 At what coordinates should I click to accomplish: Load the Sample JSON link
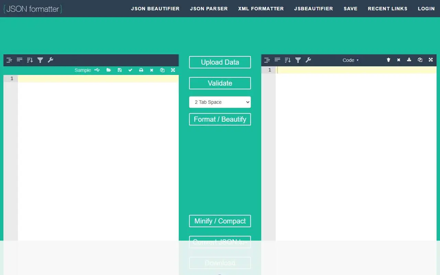pyautogui.click(x=83, y=70)
